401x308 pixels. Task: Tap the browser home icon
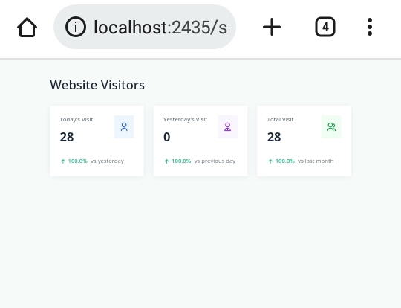point(27,27)
